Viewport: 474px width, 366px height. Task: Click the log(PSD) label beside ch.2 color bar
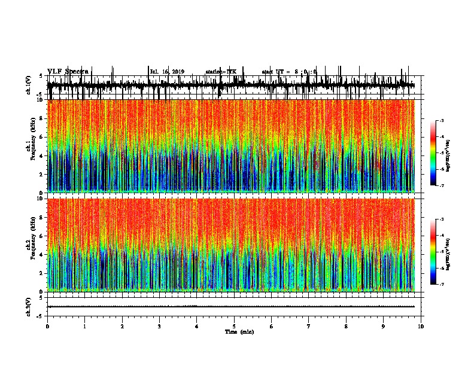pos(448,254)
